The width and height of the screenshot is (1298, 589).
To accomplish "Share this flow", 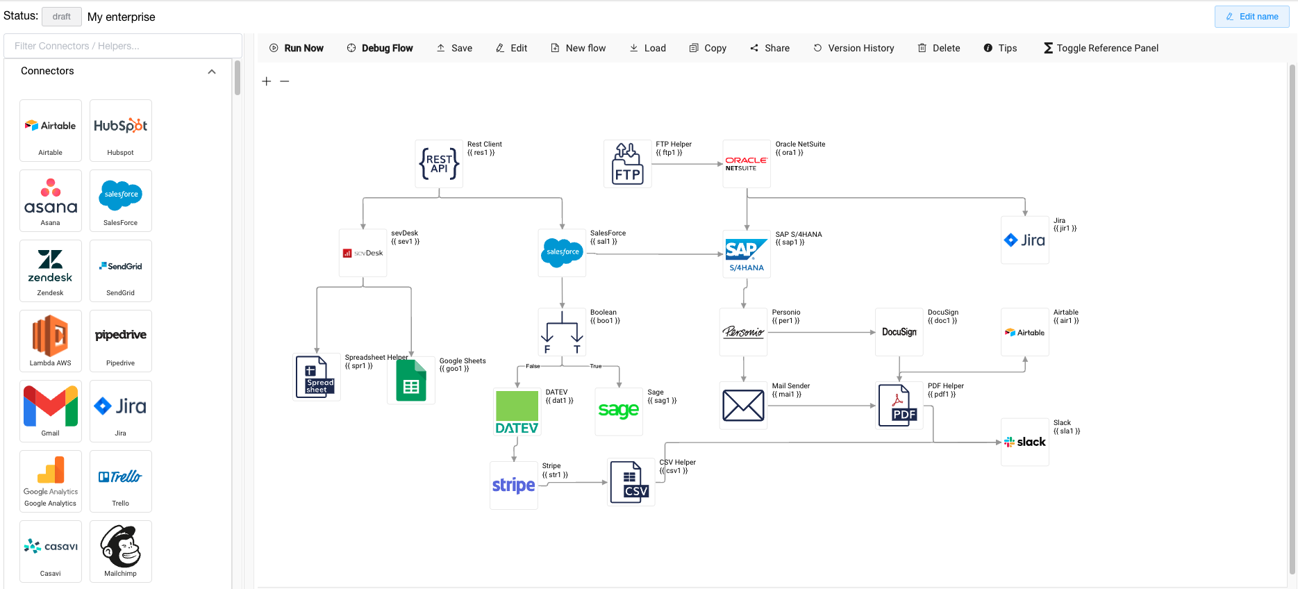I will point(769,48).
